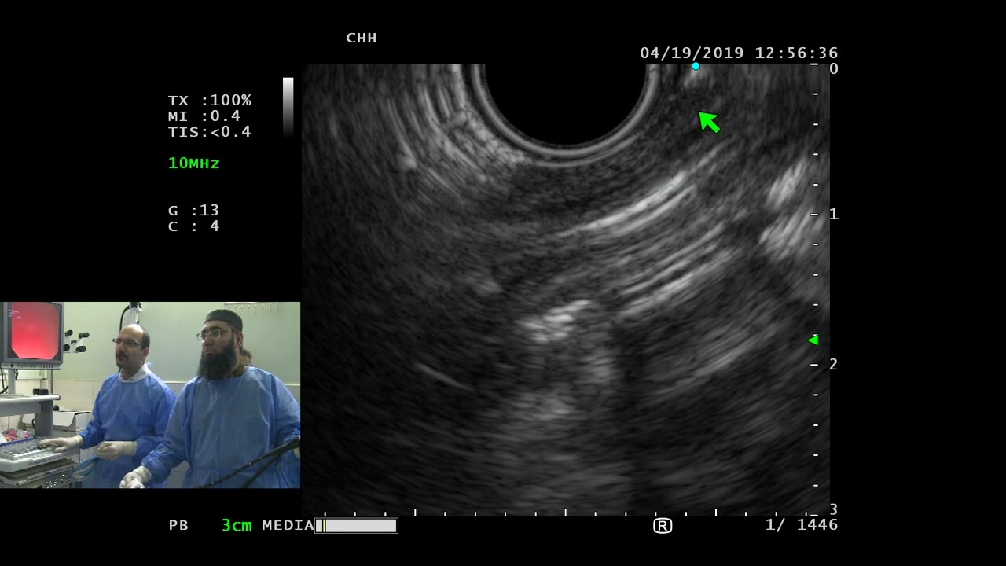Click the TIS:<0.4 thermal index reading

tap(210, 132)
